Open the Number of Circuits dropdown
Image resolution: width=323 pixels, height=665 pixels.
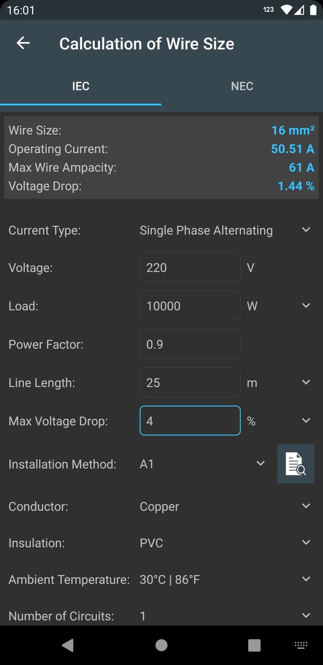[306, 615]
